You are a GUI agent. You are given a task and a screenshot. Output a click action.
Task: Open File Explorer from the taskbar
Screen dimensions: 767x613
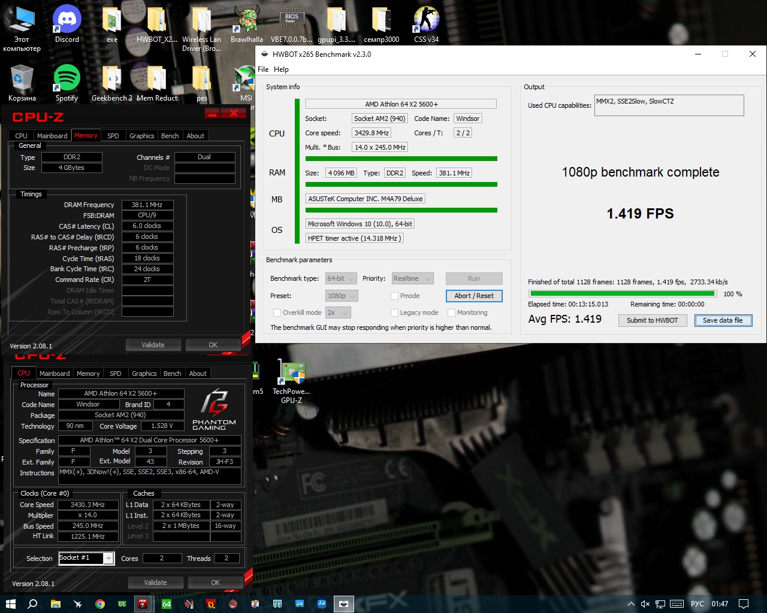pos(55,603)
